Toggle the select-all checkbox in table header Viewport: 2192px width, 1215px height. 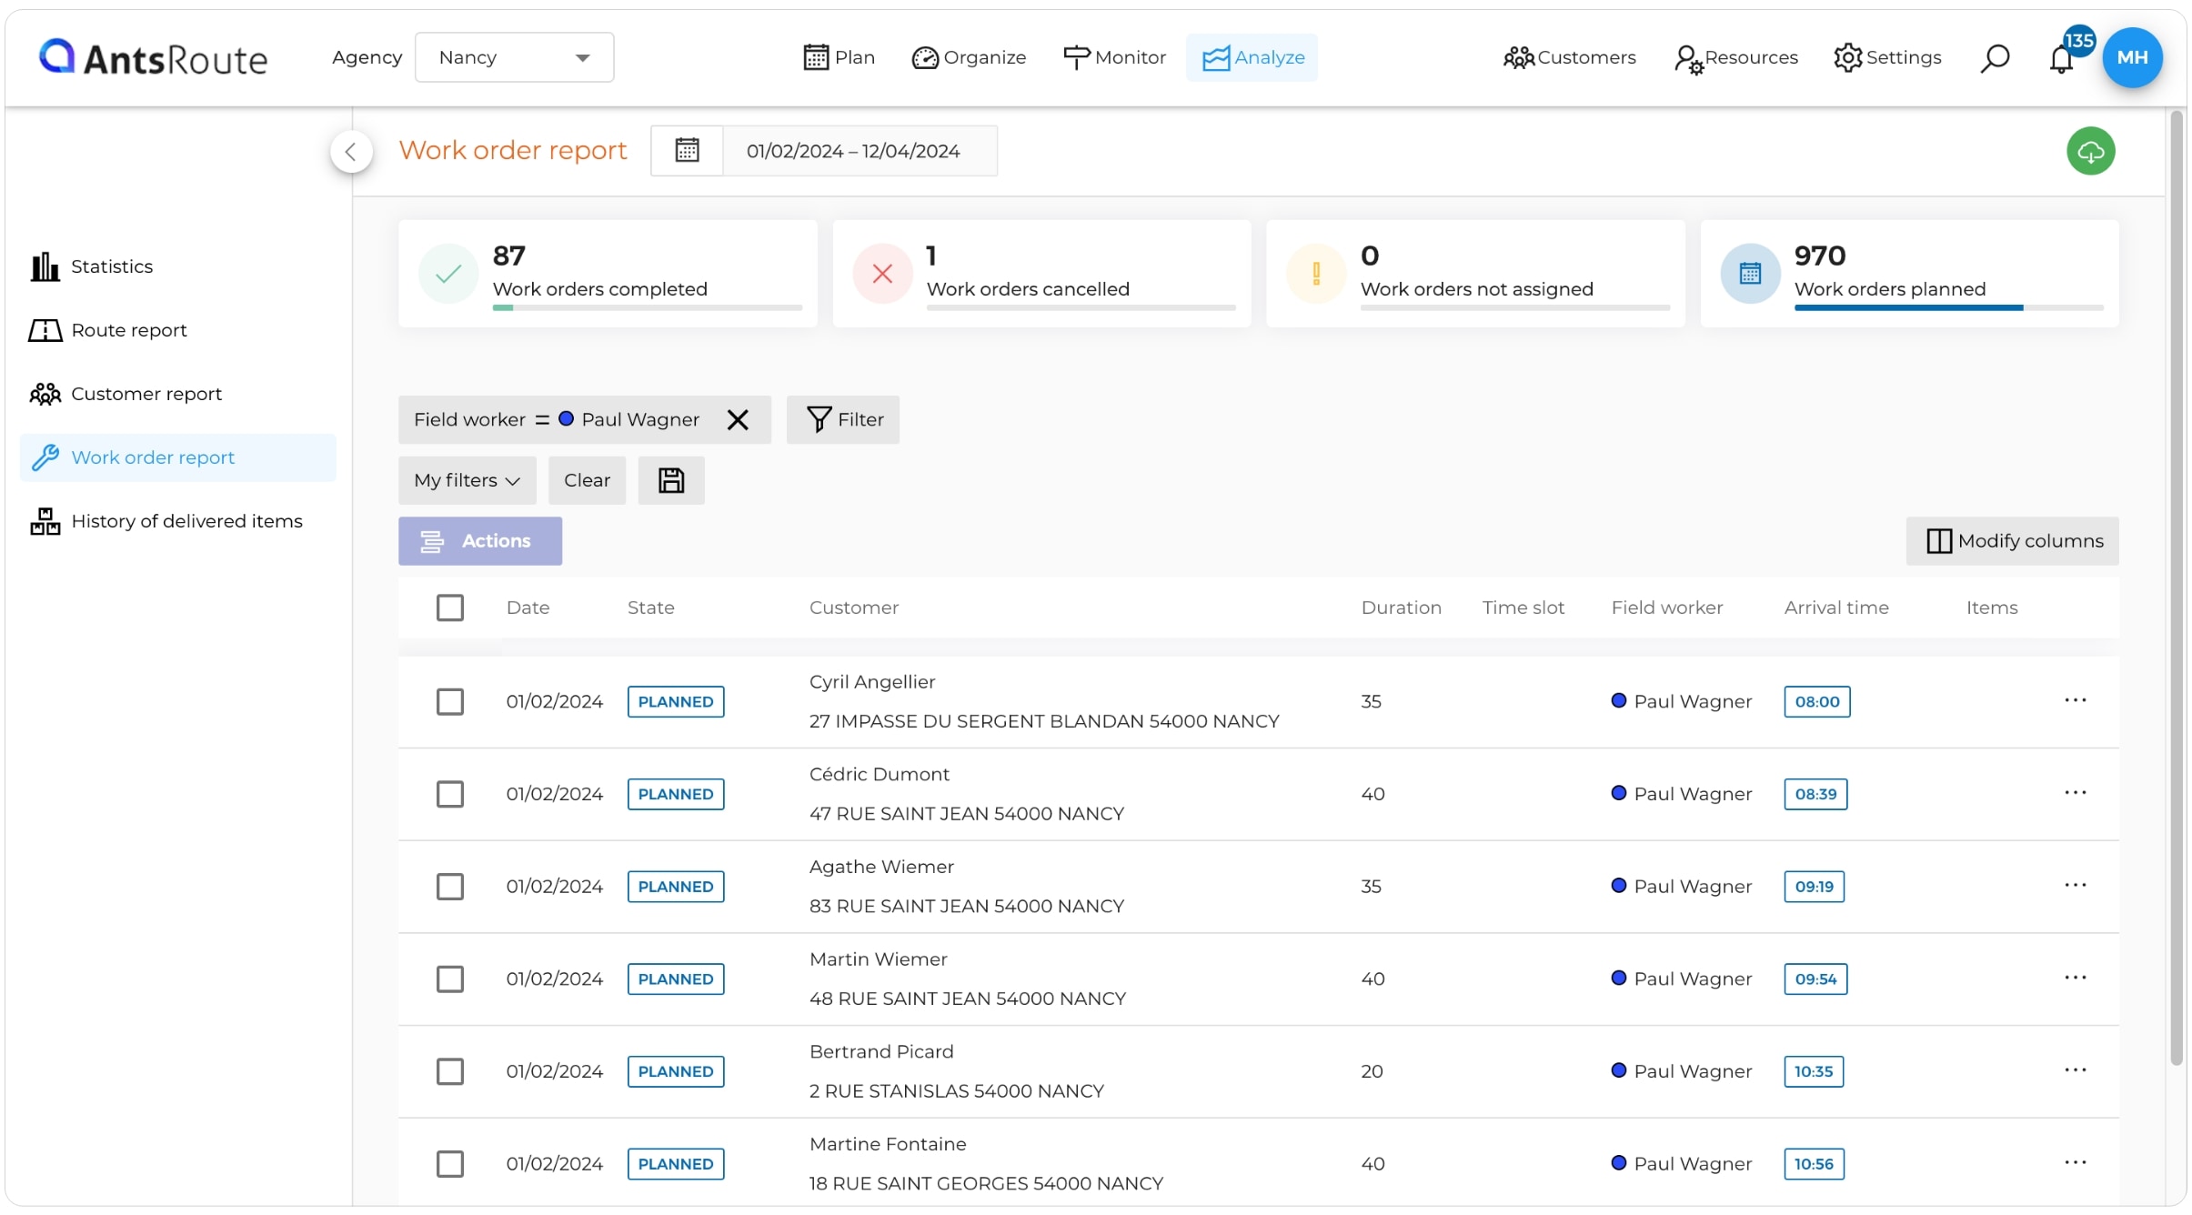pos(449,607)
